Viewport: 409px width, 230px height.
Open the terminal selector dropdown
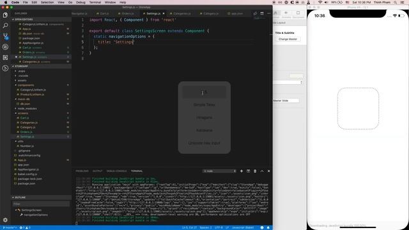(220, 171)
